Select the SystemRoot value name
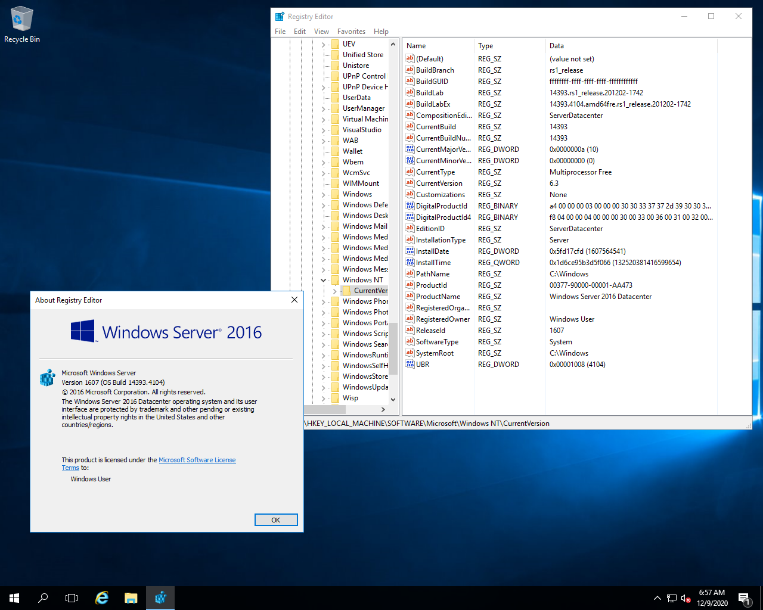This screenshot has height=610, width=763. [x=435, y=353]
